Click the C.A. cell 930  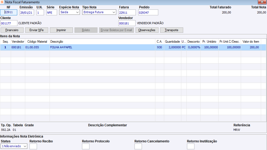(159, 47)
